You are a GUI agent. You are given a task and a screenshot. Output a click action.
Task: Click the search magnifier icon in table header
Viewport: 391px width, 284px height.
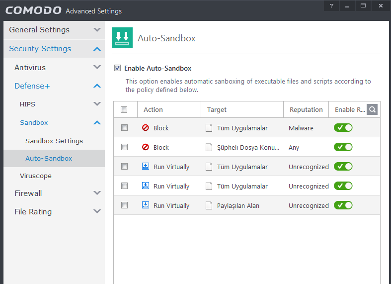click(372, 109)
